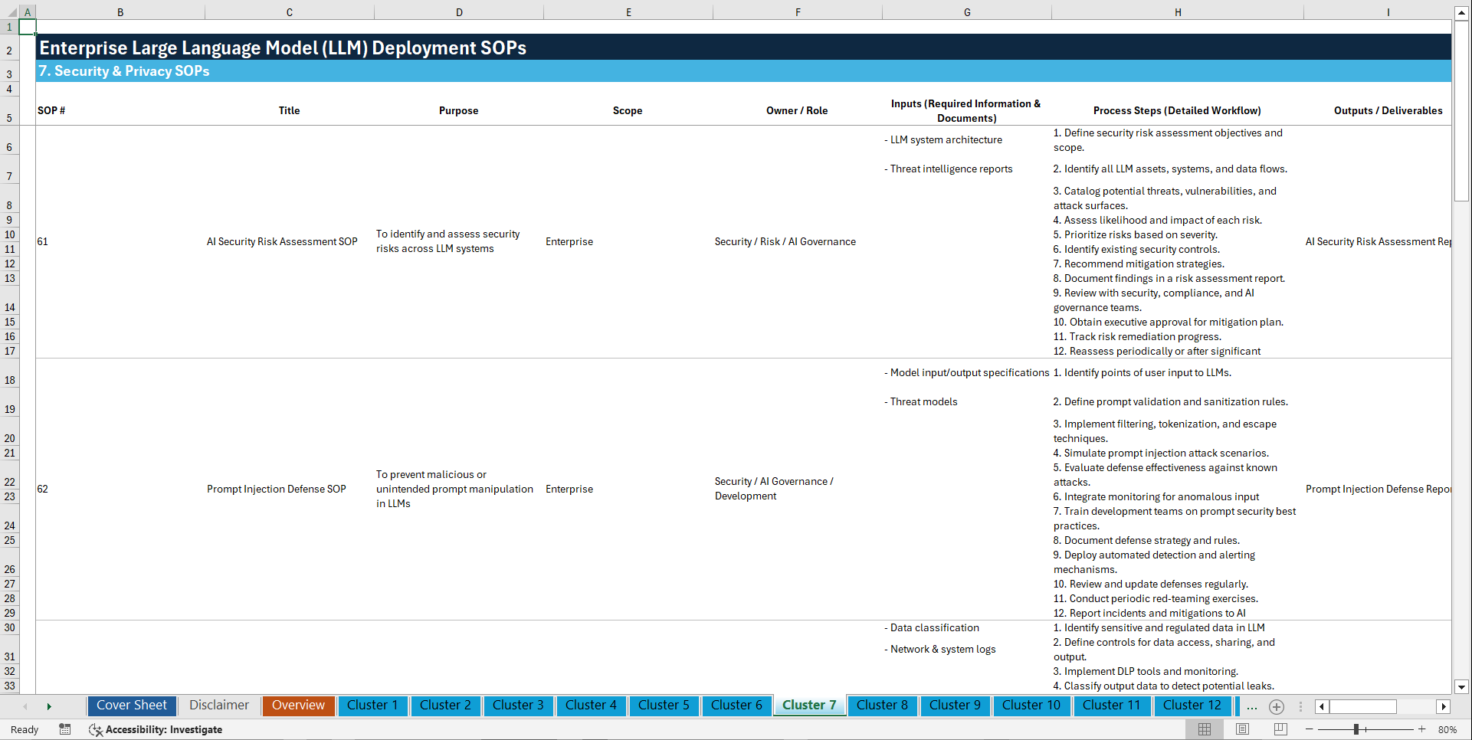
Task: Open the Overview worksheet
Action: pyautogui.click(x=298, y=705)
